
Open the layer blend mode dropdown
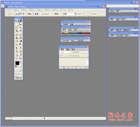(65, 52)
